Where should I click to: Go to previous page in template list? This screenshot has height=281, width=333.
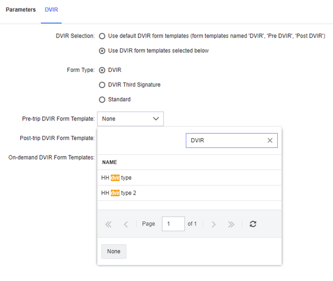[x=126, y=224]
